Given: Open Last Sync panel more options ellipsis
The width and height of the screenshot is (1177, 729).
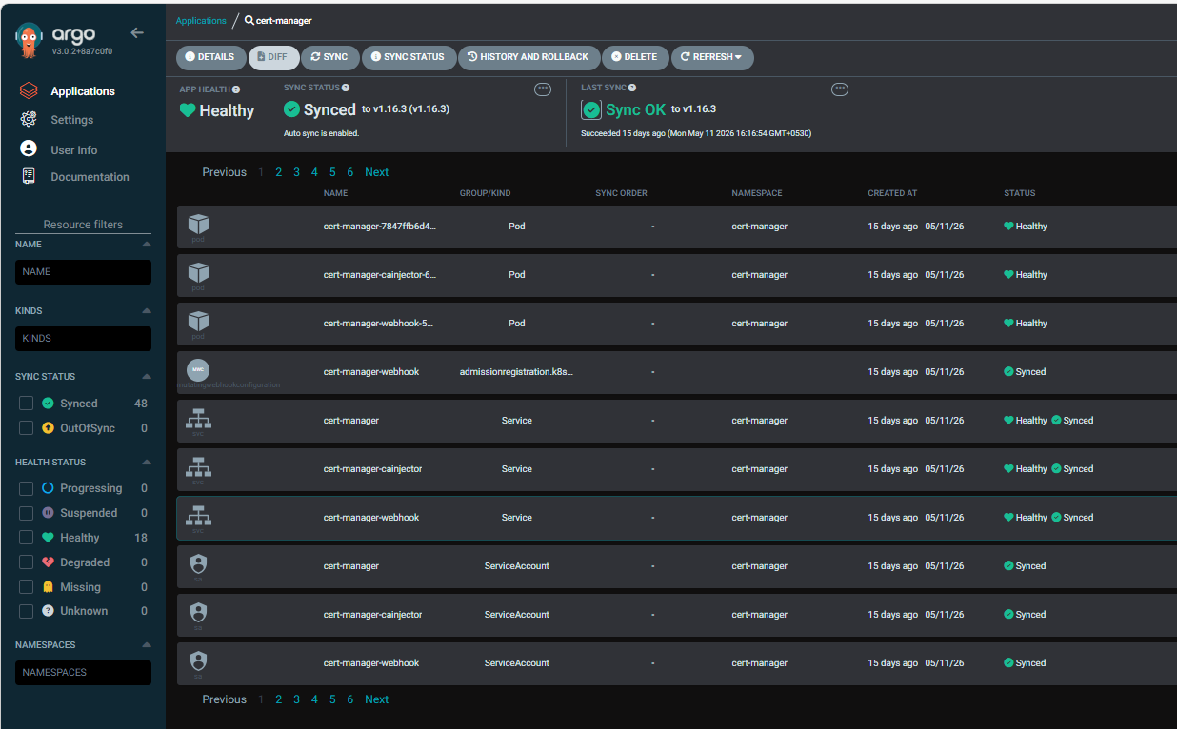Looking at the screenshot, I should (x=840, y=89).
